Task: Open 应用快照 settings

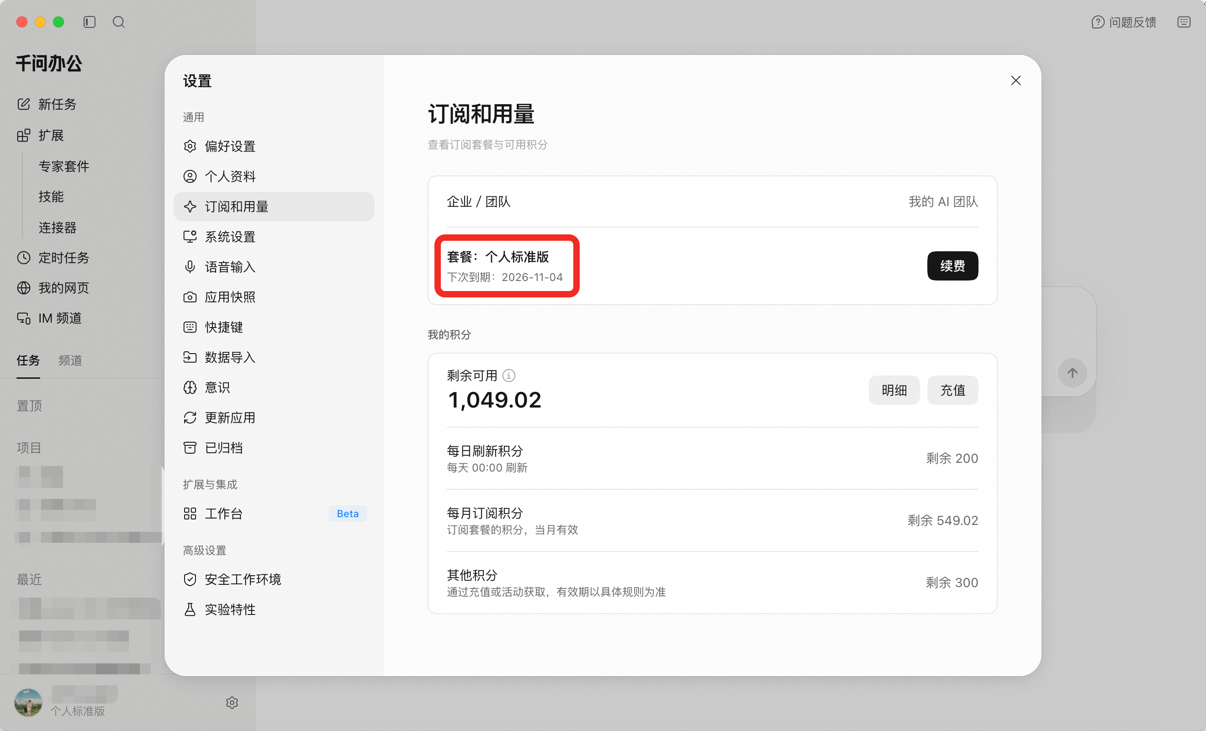Action: pyautogui.click(x=274, y=297)
